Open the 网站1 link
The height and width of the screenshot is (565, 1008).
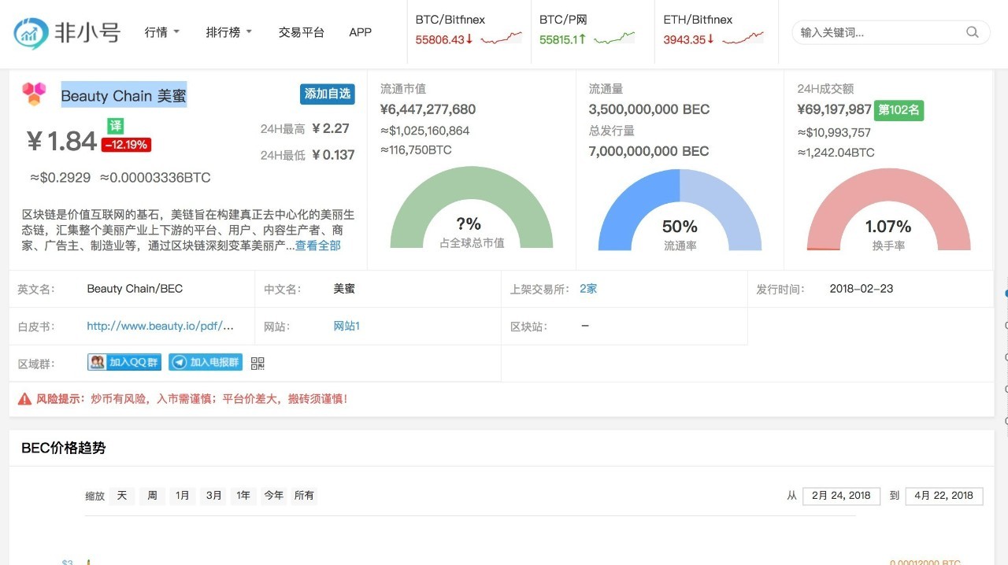tap(346, 326)
